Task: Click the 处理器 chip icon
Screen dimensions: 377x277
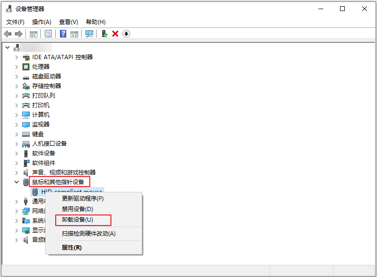Action: coord(26,67)
